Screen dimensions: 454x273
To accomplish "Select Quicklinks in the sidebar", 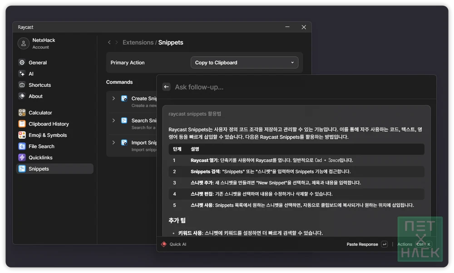I will 55,157.
